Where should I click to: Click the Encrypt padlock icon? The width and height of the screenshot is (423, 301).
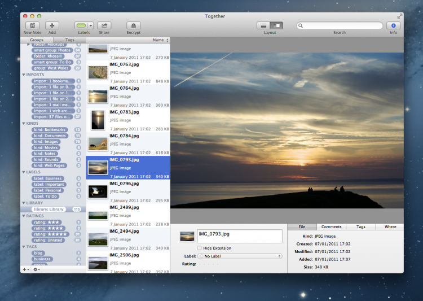tap(134, 25)
